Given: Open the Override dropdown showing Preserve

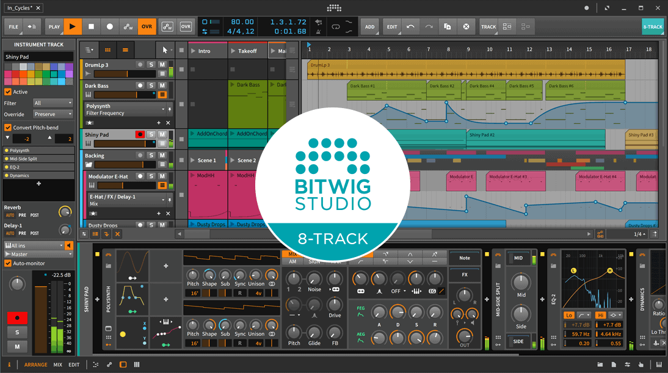Looking at the screenshot, I should tap(53, 114).
